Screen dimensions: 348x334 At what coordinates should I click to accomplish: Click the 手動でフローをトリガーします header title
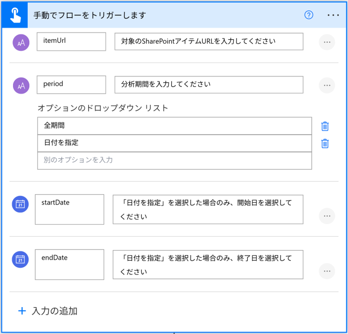click(90, 15)
